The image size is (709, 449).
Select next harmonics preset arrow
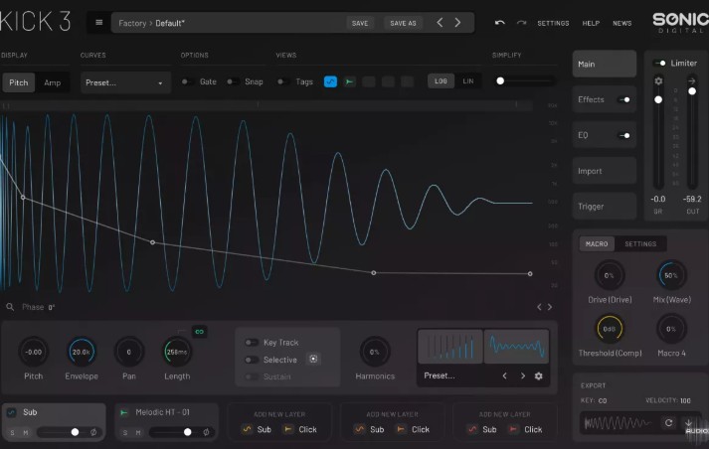(x=523, y=375)
